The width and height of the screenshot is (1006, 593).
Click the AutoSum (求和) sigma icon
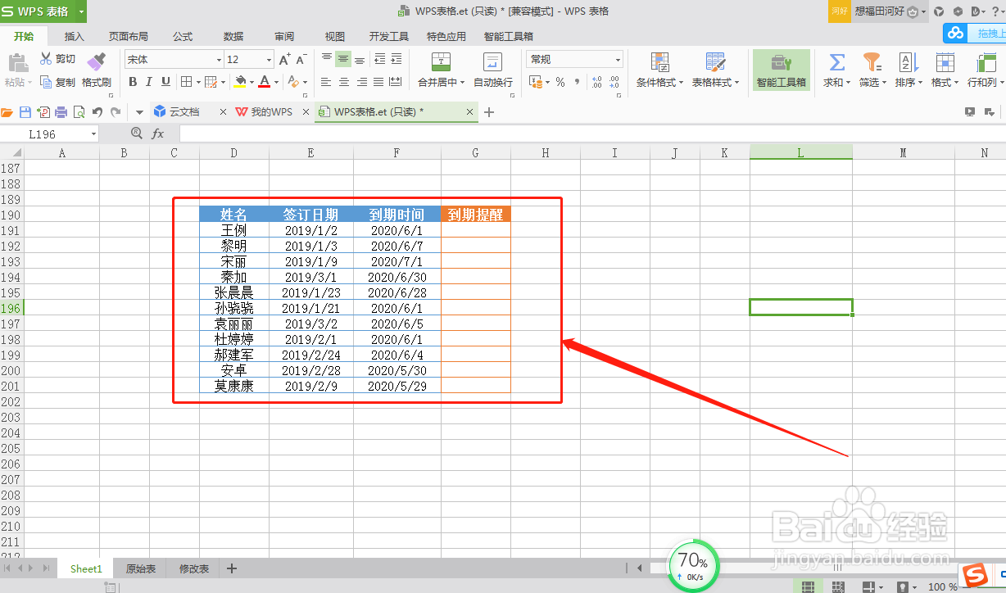point(836,62)
